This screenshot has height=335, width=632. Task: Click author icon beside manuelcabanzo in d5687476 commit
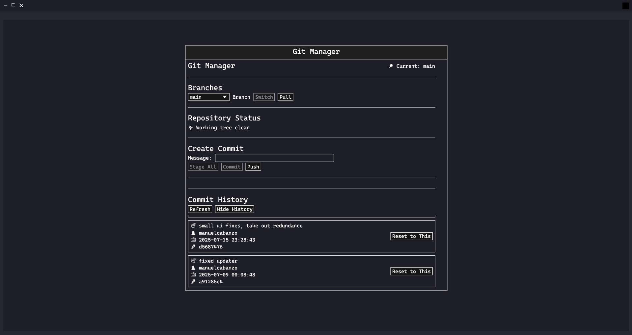[193, 233]
